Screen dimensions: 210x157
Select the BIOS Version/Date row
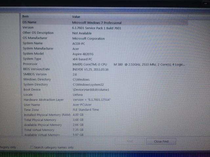(36, 69)
